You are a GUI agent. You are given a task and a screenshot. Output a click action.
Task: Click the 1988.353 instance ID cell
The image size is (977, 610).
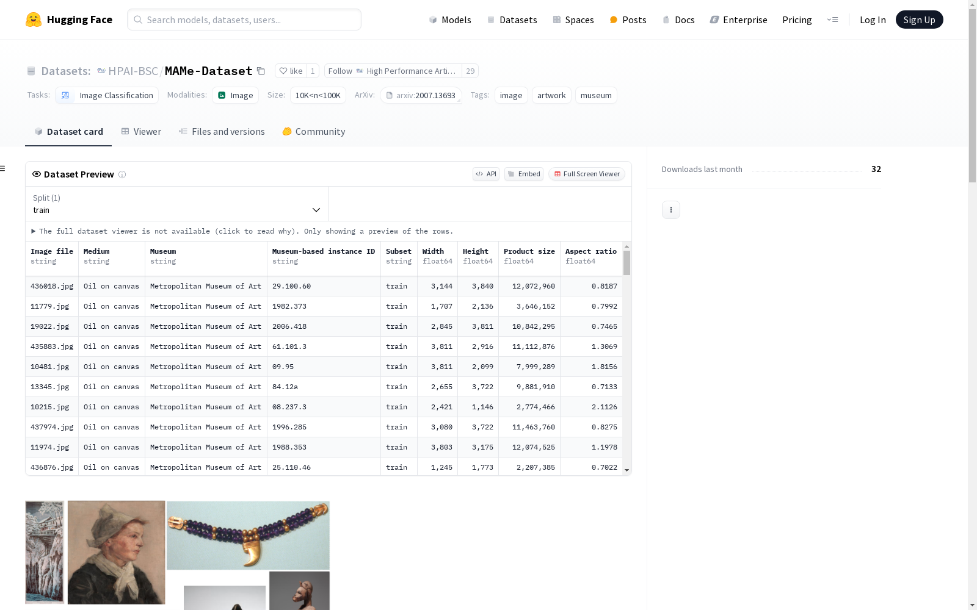324,447
